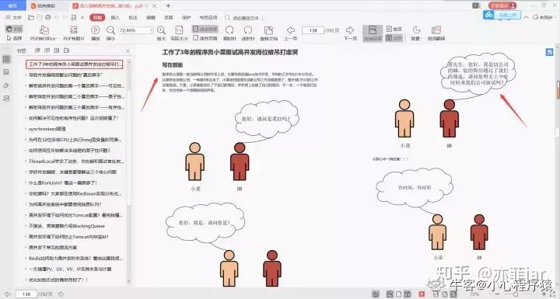The height and width of the screenshot is (299, 560).
Task: Open the 保护 ribbon tab
Action: tap(187, 17)
